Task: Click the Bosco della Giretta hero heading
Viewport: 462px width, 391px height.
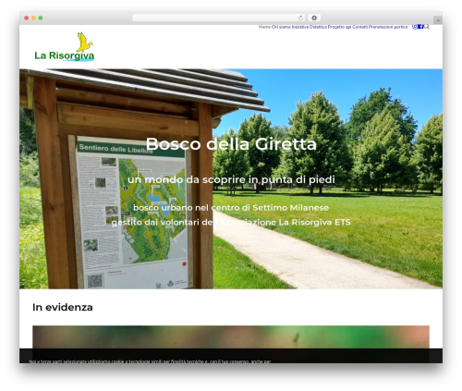Action: pyautogui.click(x=231, y=144)
